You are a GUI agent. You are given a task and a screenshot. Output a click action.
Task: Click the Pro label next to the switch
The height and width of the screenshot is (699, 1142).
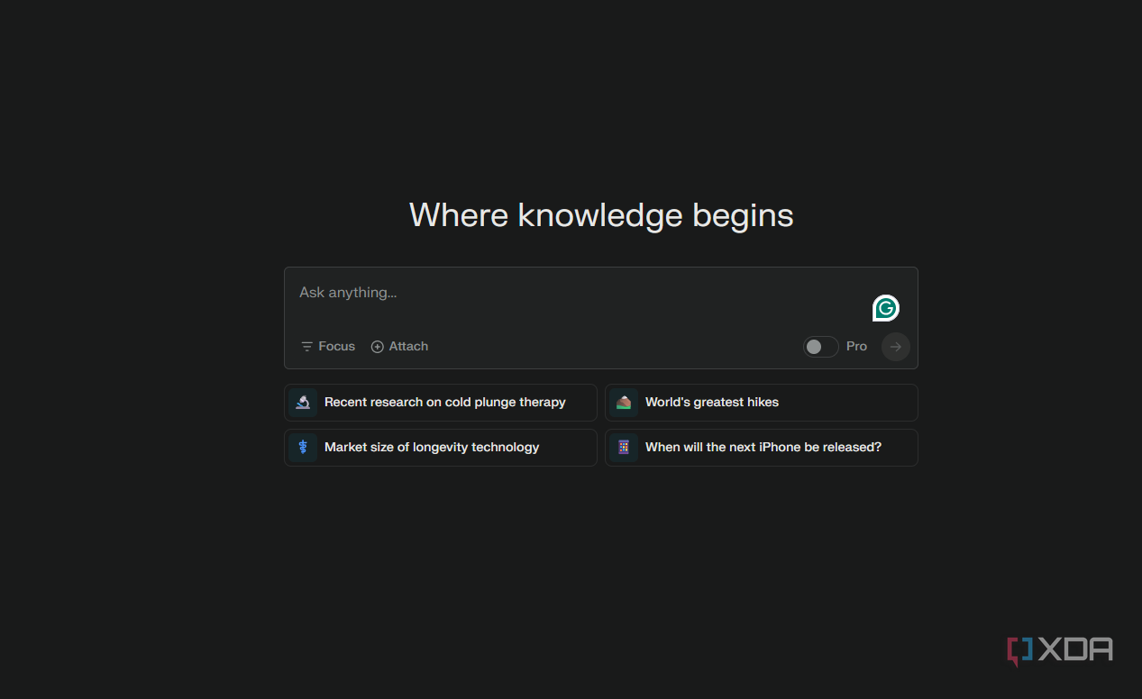(x=856, y=346)
